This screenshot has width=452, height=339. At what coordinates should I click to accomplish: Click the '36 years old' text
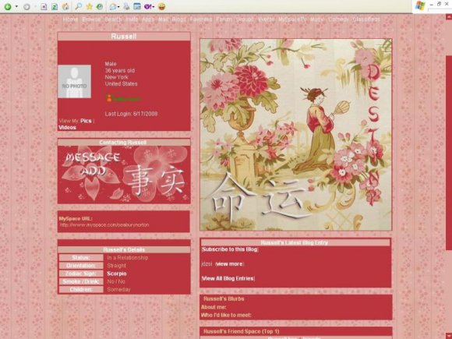(120, 71)
